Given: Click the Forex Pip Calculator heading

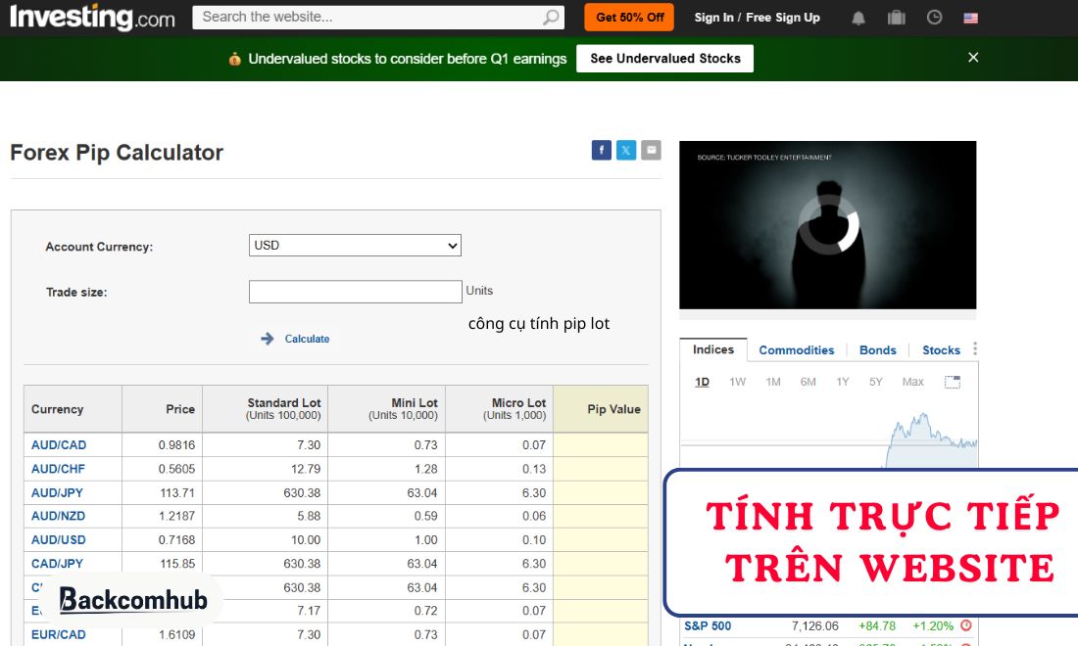Looking at the screenshot, I should (117, 152).
